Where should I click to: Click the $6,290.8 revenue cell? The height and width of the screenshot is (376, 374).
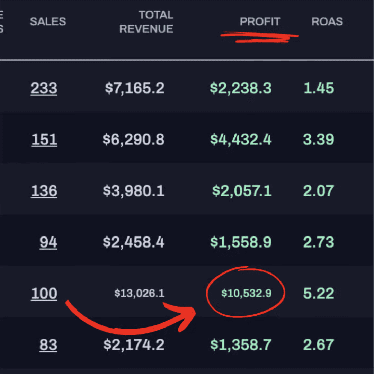click(133, 140)
